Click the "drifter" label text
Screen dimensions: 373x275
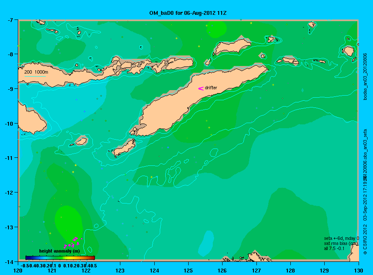(x=211, y=88)
